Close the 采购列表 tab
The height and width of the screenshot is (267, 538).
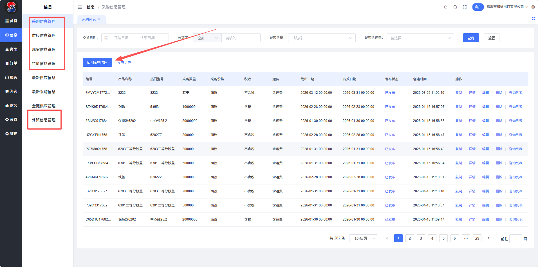99,19
